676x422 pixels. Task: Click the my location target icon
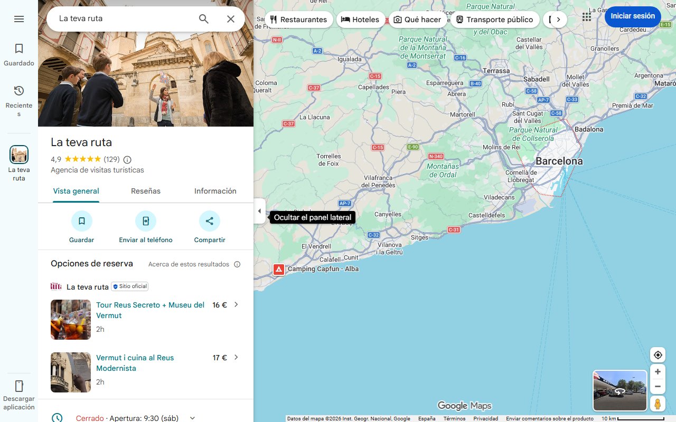tap(658, 354)
